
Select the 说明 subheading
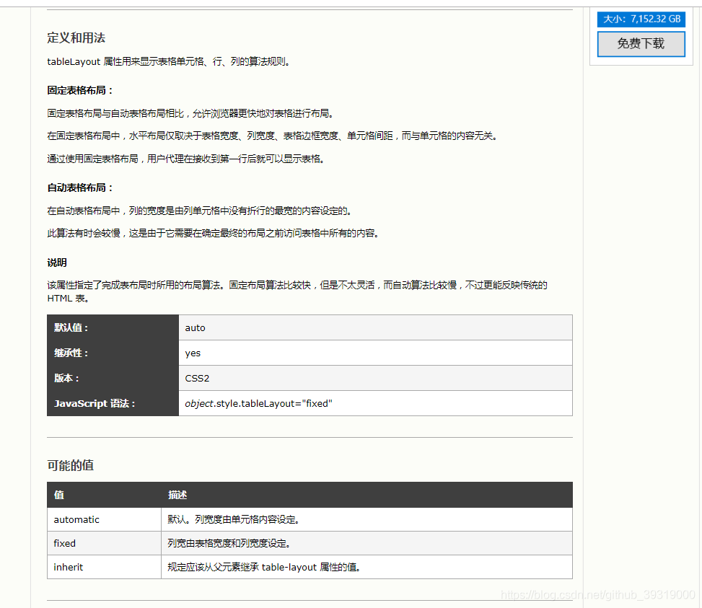tap(57, 263)
